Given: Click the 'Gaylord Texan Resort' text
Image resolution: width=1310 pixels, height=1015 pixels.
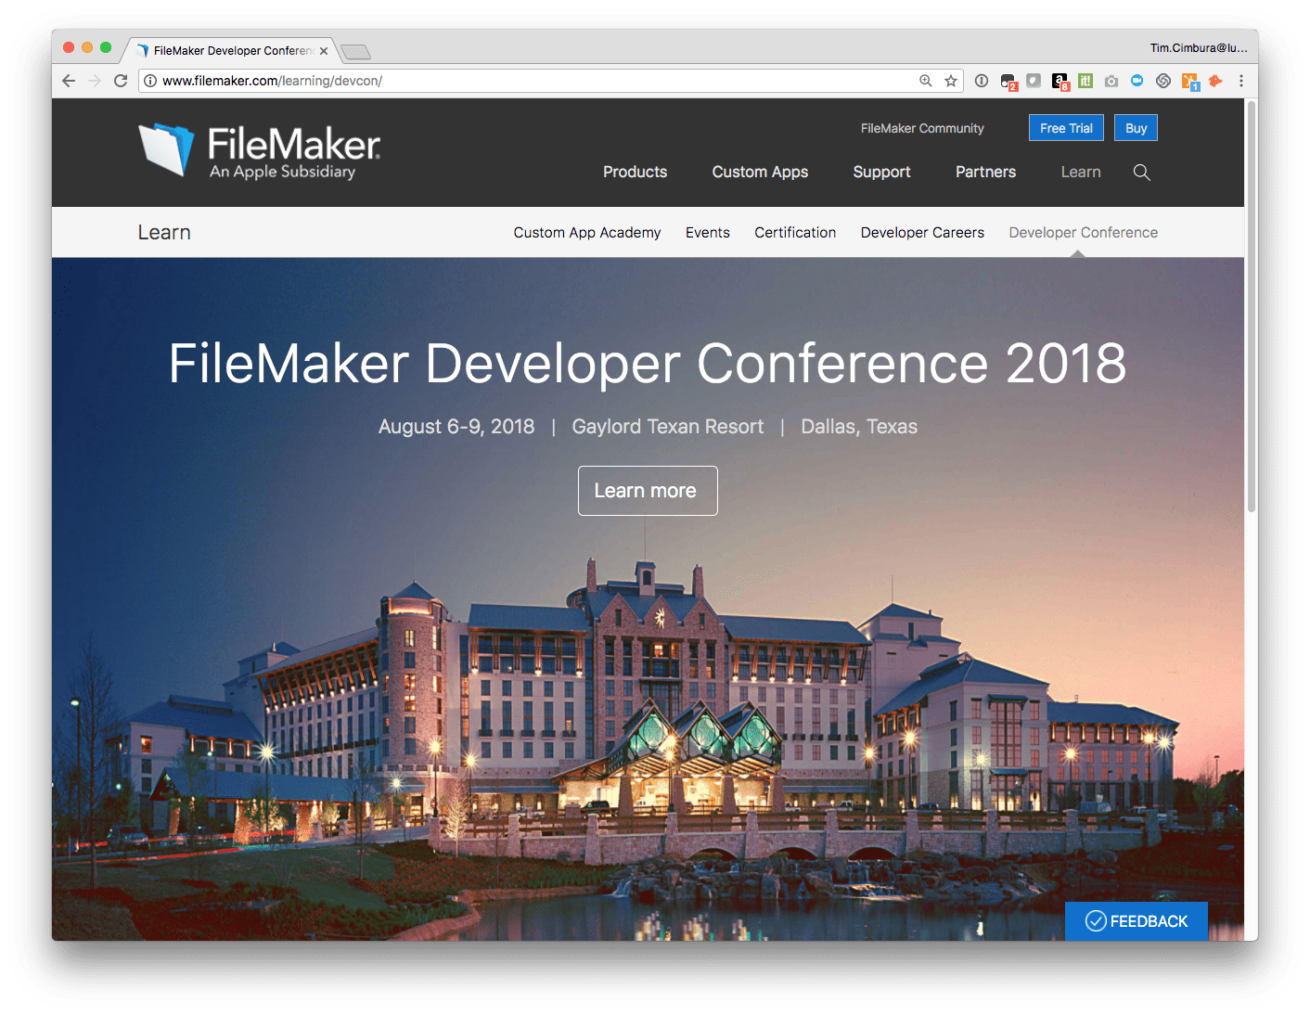Looking at the screenshot, I should (668, 427).
